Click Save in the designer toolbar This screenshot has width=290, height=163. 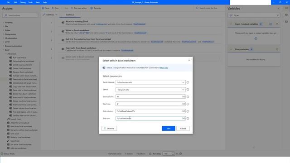point(45,8)
